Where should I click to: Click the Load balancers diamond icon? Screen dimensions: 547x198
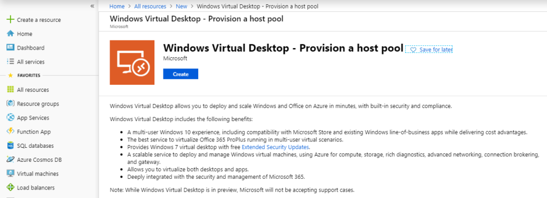pyautogui.click(x=11, y=187)
